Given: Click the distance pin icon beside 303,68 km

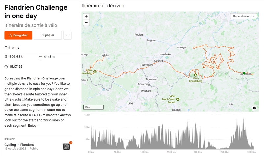Looking at the screenshot, I should point(6,57).
